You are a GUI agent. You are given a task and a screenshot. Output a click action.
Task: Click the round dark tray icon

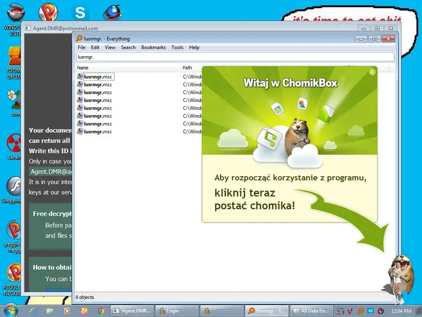point(380,311)
